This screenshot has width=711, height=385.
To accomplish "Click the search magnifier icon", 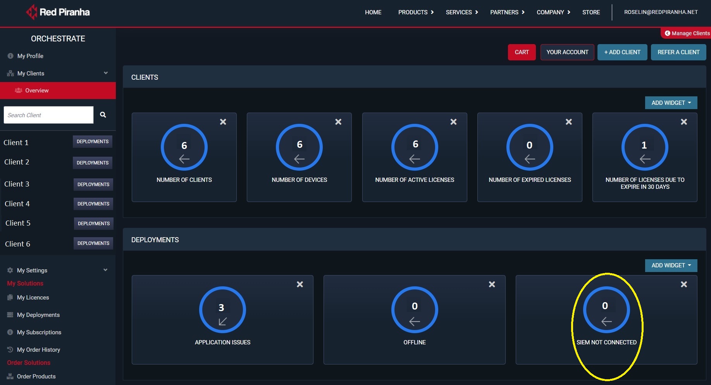I will (103, 115).
